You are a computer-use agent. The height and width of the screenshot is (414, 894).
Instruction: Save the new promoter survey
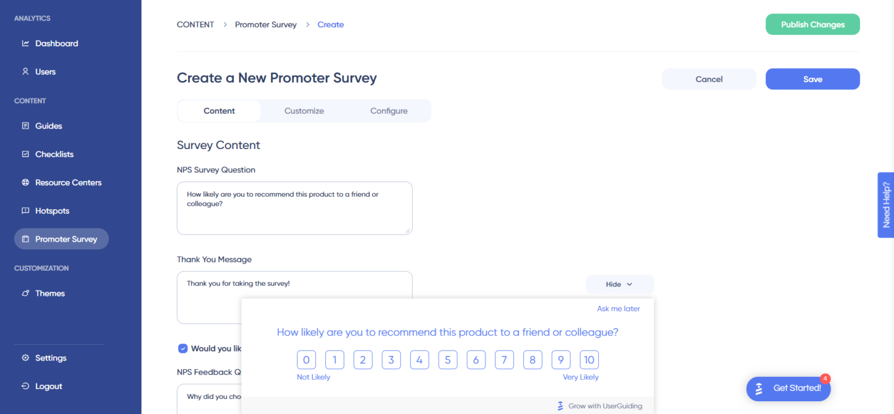coord(813,79)
